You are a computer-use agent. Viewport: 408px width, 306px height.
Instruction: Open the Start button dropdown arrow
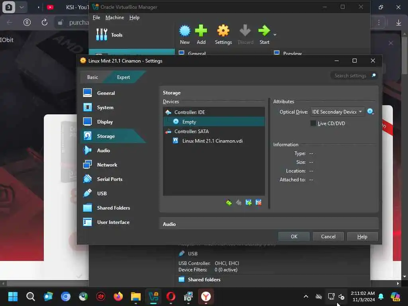[x=275, y=35]
